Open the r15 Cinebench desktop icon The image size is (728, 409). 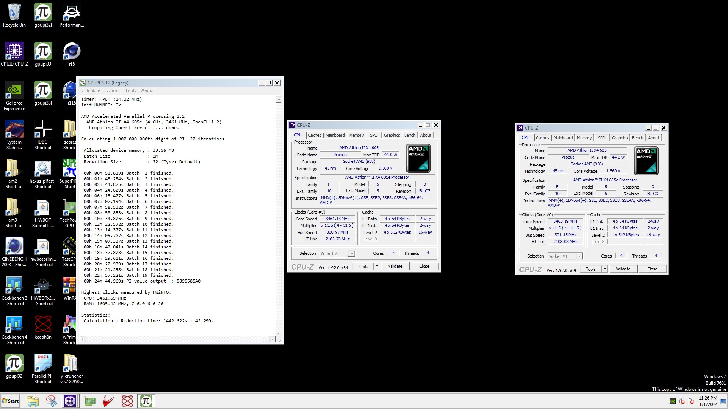pyautogui.click(x=72, y=54)
